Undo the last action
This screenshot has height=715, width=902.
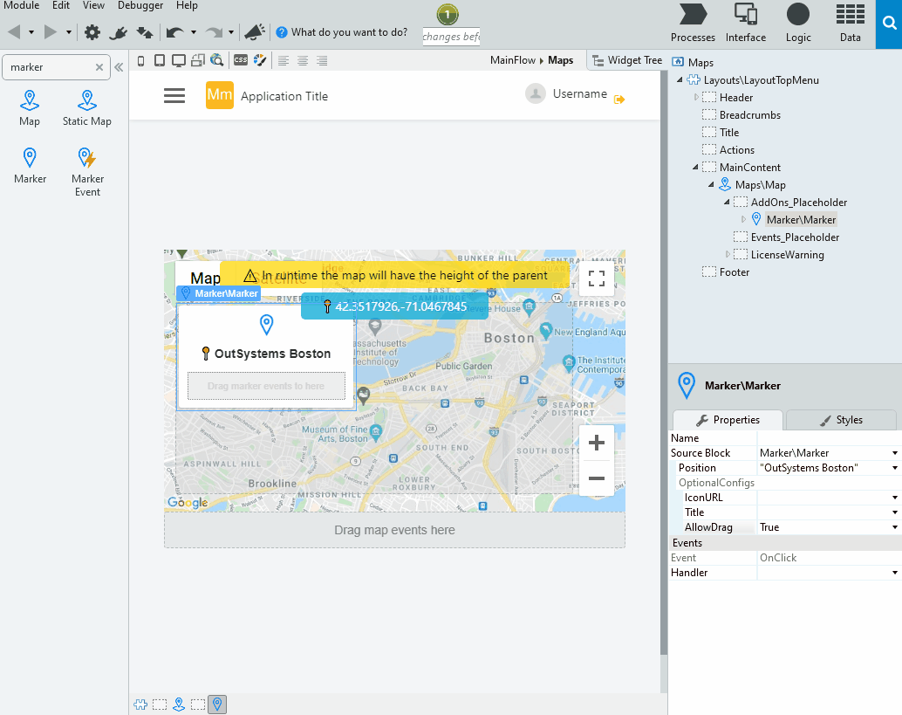coord(174,32)
